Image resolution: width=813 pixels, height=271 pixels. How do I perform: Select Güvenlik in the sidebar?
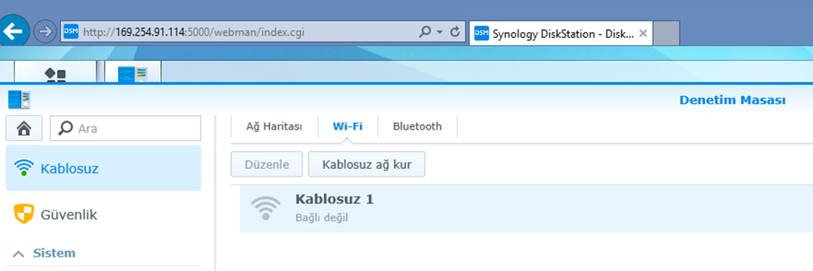103,215
